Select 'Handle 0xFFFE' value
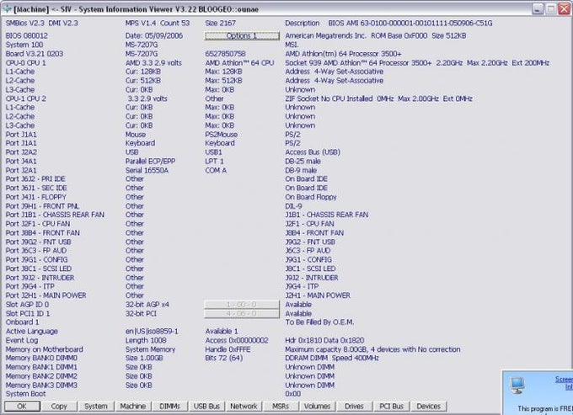The height and width of the screenshot is (415, 573). tap(228, 349)
